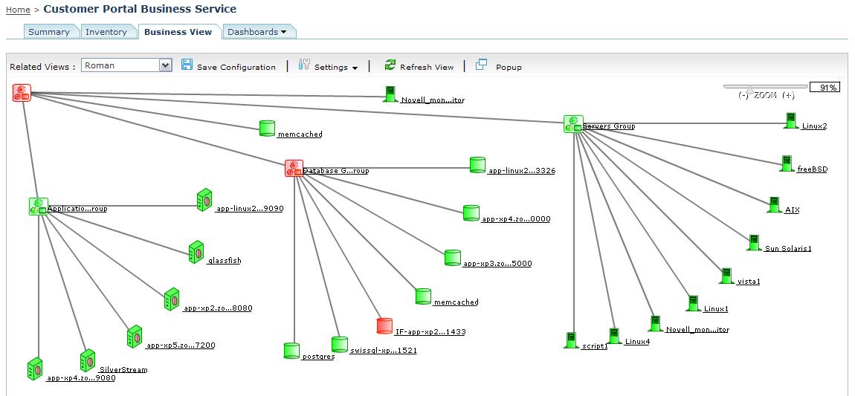The width and height of the screenshot is (855, 396).
Task: Click the red IF-app-xp2 database icon
Action: pos(384,325)
